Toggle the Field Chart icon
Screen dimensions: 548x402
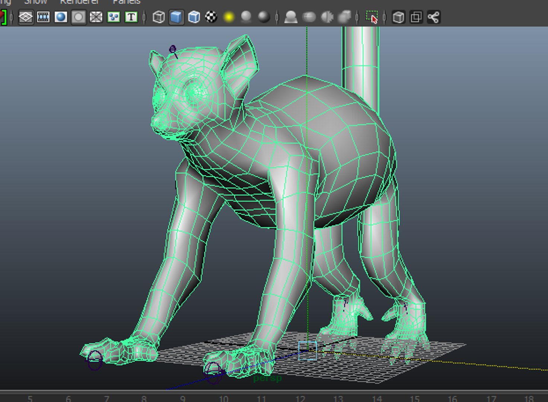pyautogui.click(x=96, y=17)
